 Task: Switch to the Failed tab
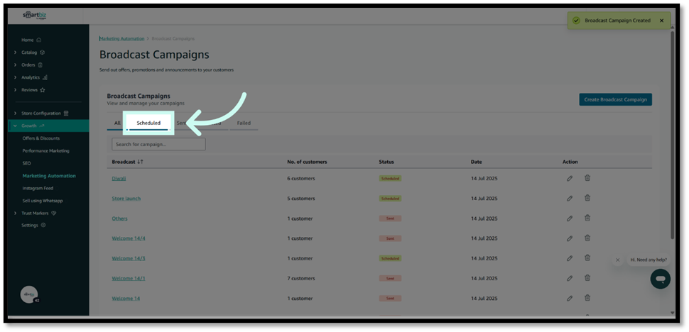(244, 123)
